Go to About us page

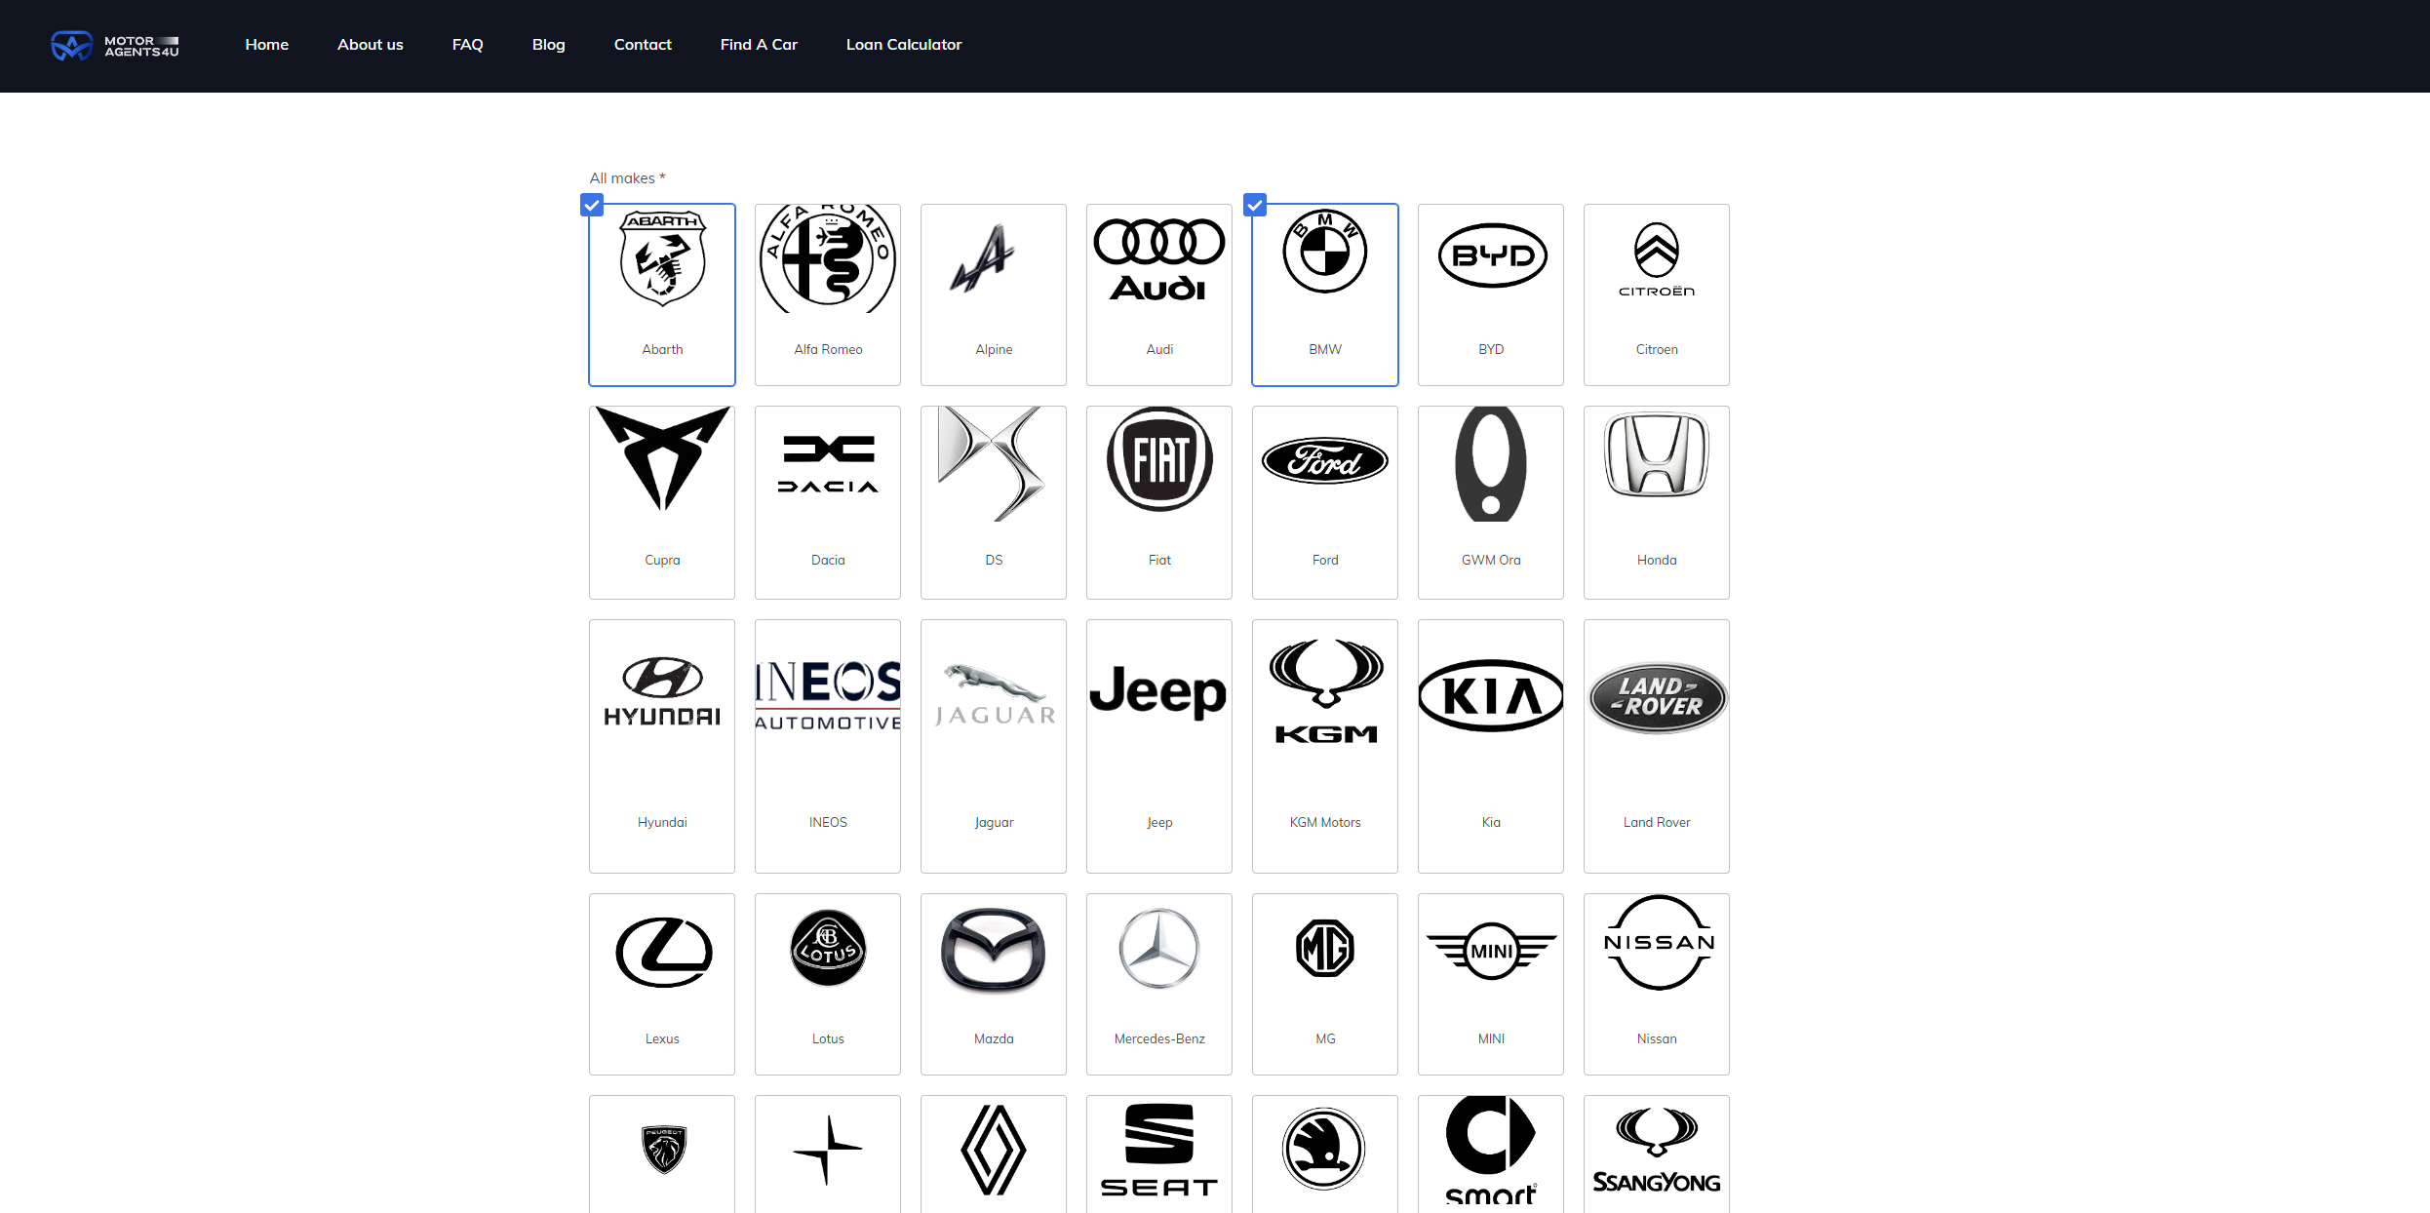[x=370, y=45]
